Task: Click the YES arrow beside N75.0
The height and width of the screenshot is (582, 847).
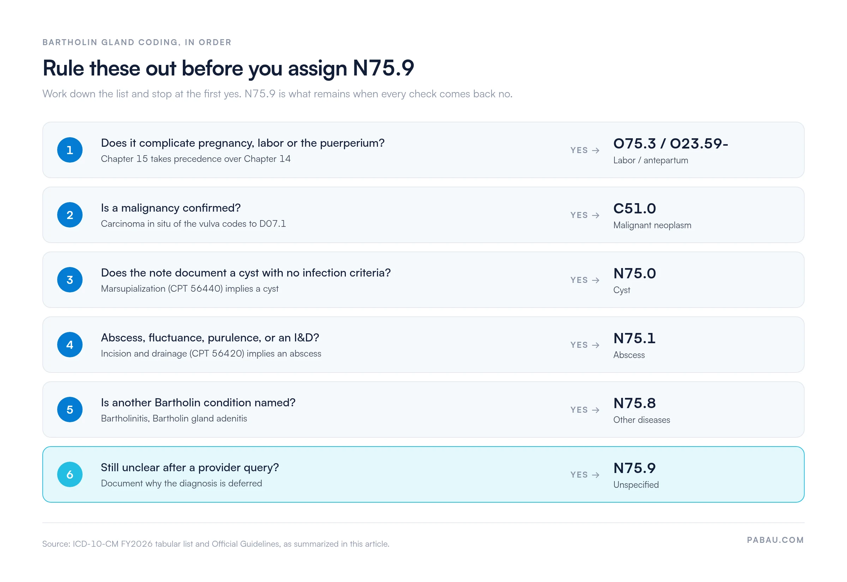Action: [x=585, y=280]
